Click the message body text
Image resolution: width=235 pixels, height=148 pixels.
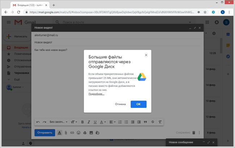click(51, 50)
